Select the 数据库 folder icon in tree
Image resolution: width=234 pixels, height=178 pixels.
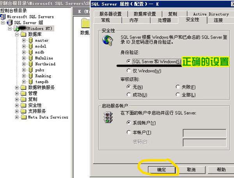point(23,34)
